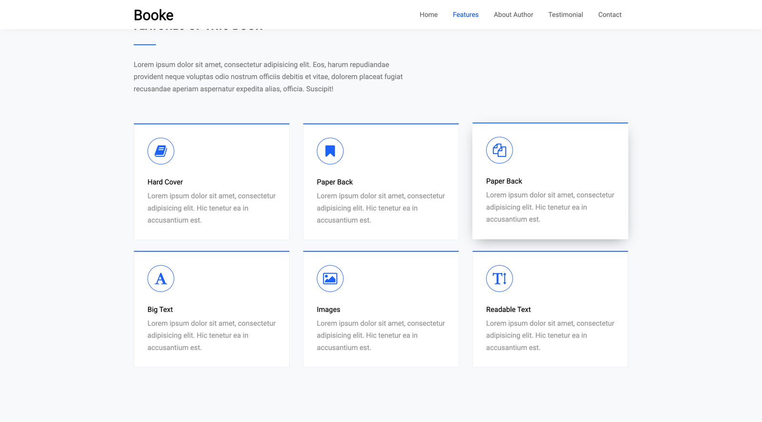Open the Contact nav link

(x=610, y=15)
